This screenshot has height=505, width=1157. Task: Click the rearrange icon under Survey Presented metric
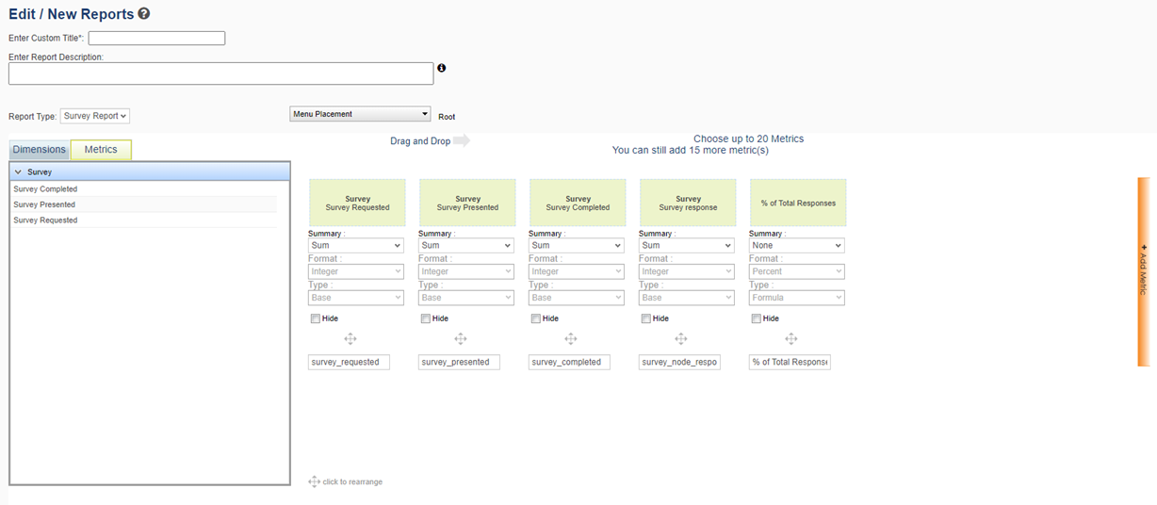click(x=461, y=339)
